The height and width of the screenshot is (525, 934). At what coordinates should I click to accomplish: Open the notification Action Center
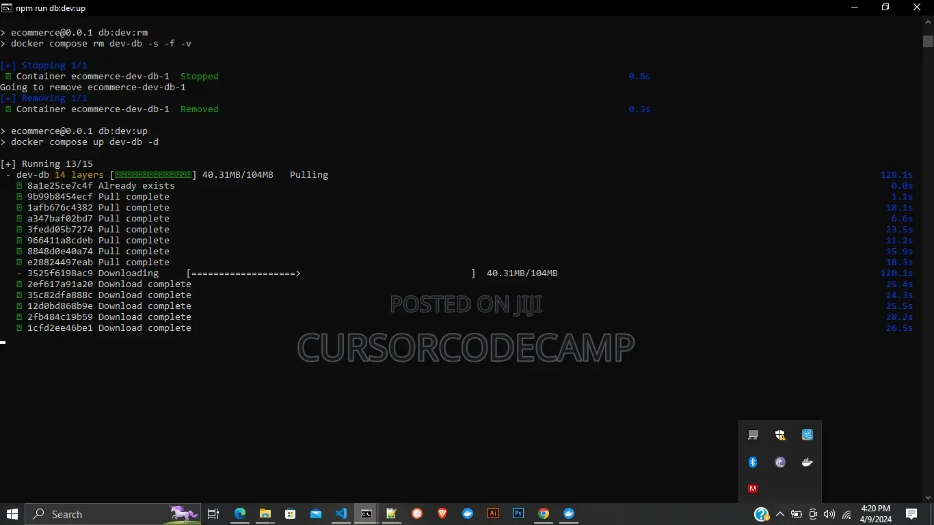coord(911,514)
